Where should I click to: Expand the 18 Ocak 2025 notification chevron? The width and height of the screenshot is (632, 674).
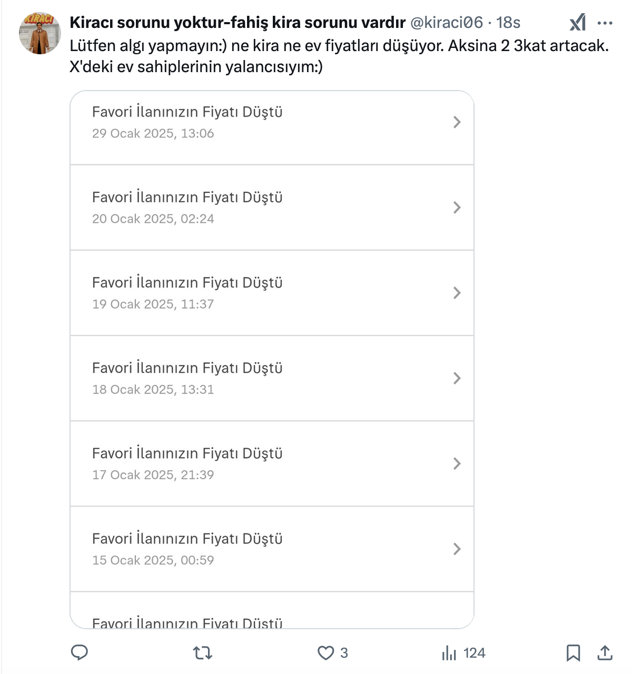pos(457,378)
